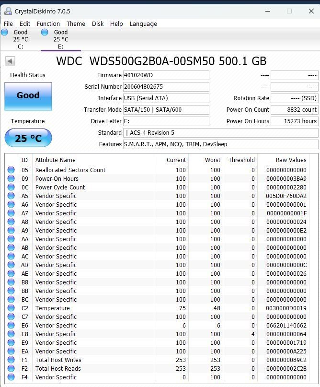Open the Help menu
This screenshot has height=387, width=320.
pyautogui.click(x=116, y=23)
